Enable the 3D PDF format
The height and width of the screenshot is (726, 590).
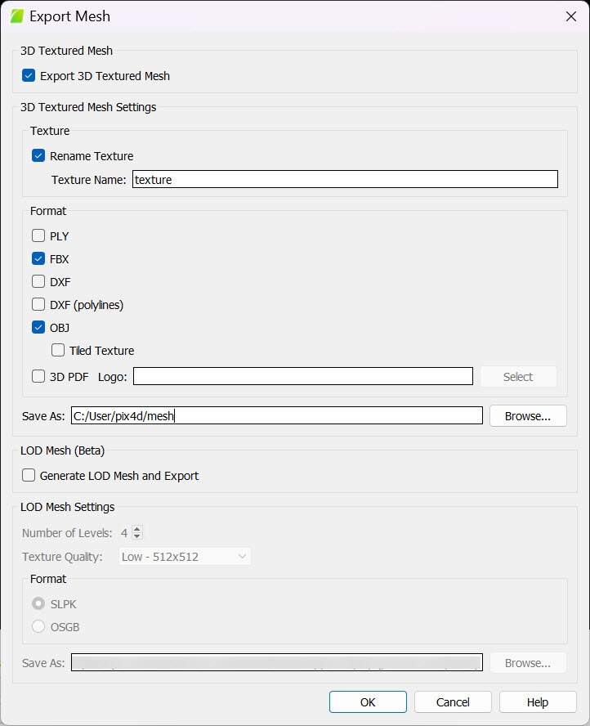(38, 376)
